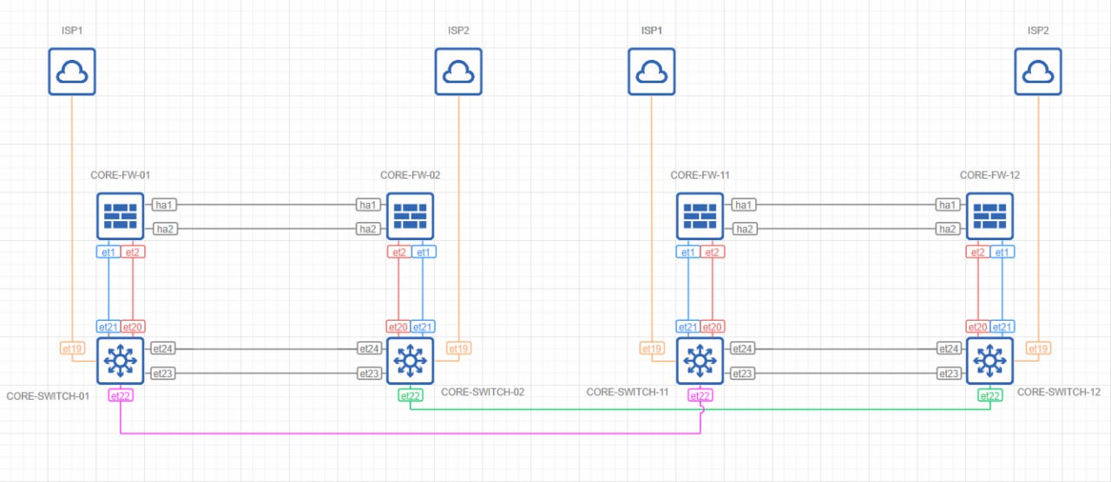Click the CORE-SWITCH-12 name label

pos(1059,392)
